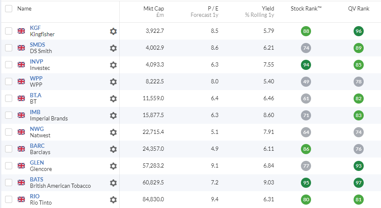381x208 pixels.
Task: Click Kingfisher's Stock Rank 88 badge
Action: coord(306,31)
